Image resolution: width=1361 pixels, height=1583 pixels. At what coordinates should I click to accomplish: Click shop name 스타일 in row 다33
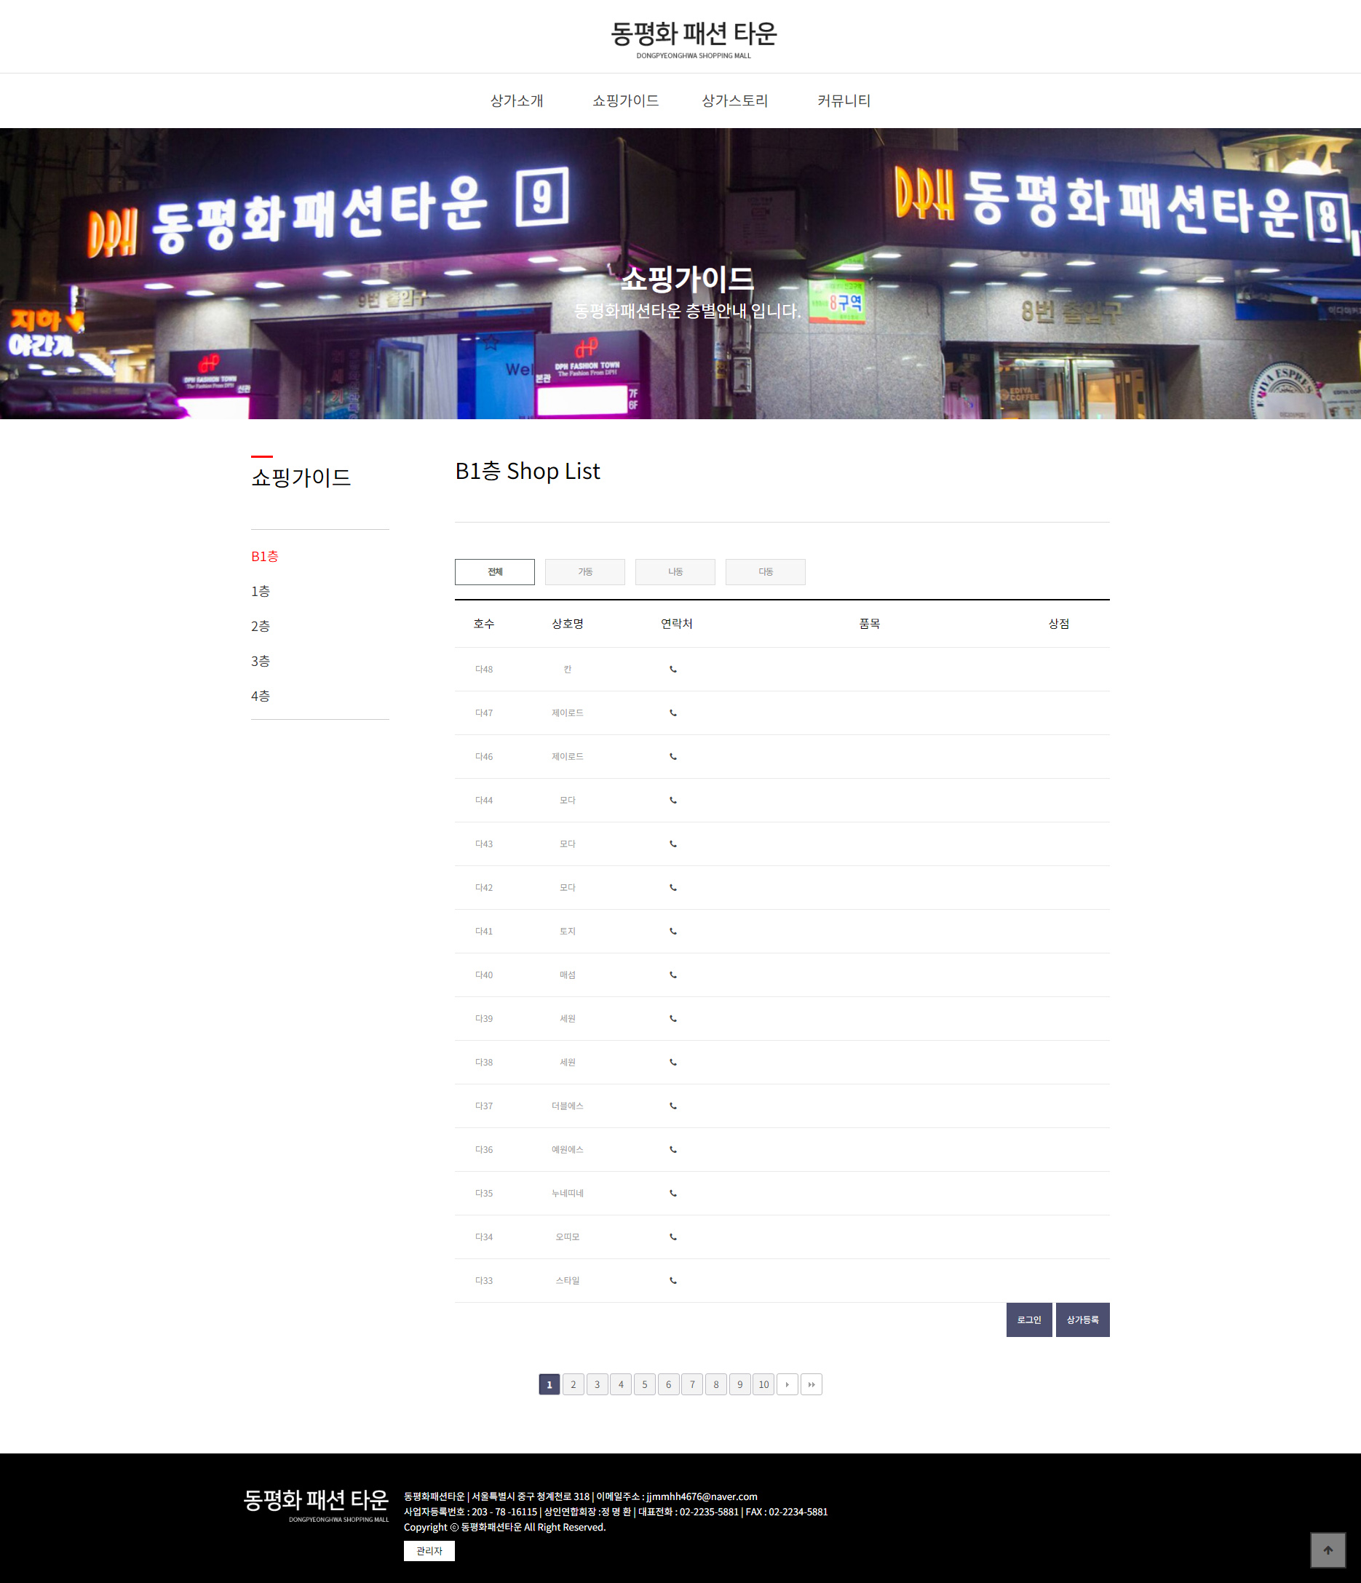pos(567,1280)
